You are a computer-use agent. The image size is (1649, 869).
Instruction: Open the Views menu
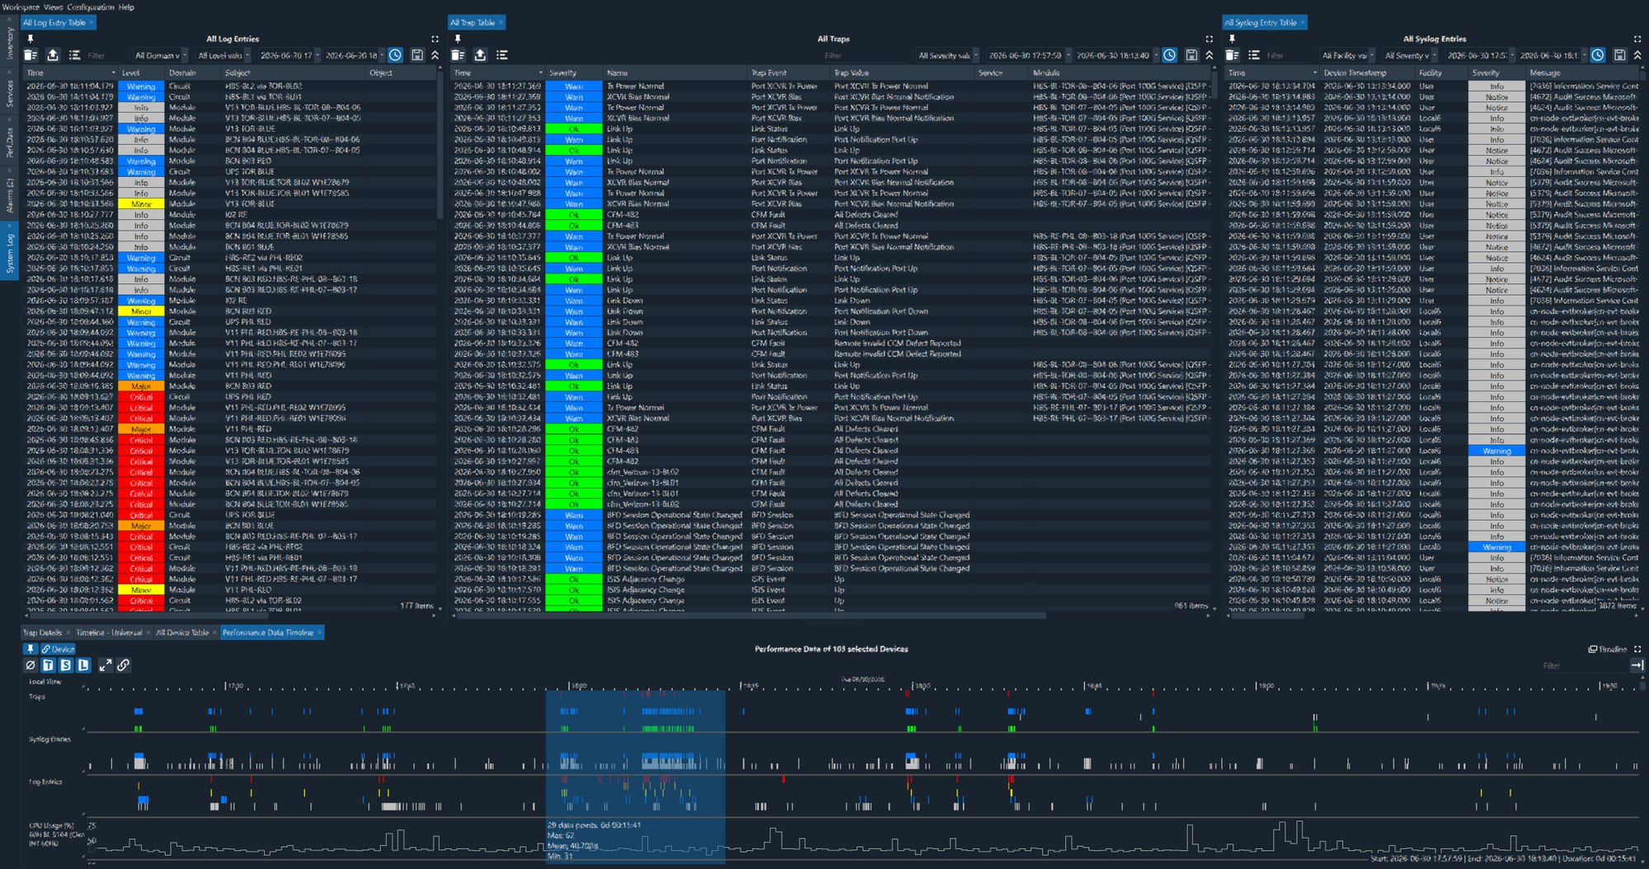click(53, 7)
